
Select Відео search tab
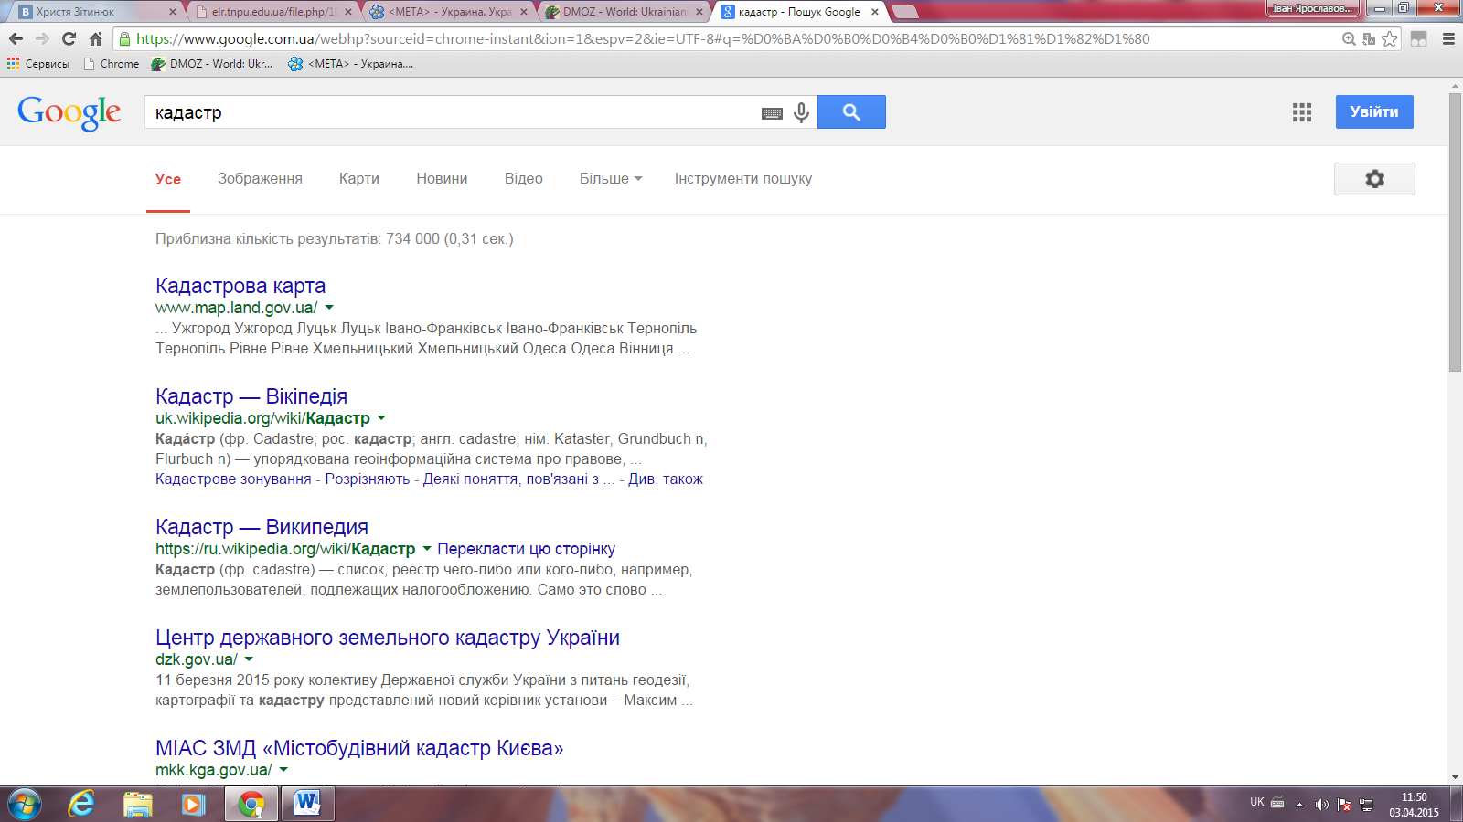coord(524,179)
